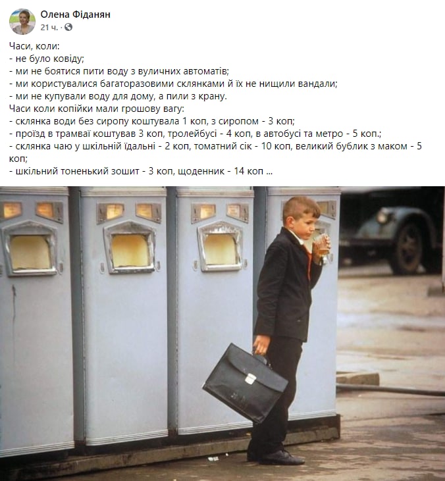The height and width of the screenshot is (481, 445).
Task: Open Олена Фіданян's profile picture
Action: pyautogui.click(x=22, y=22)
